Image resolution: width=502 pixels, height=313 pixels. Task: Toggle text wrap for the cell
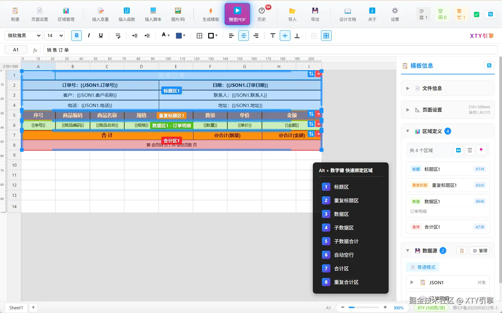point(118,36)
